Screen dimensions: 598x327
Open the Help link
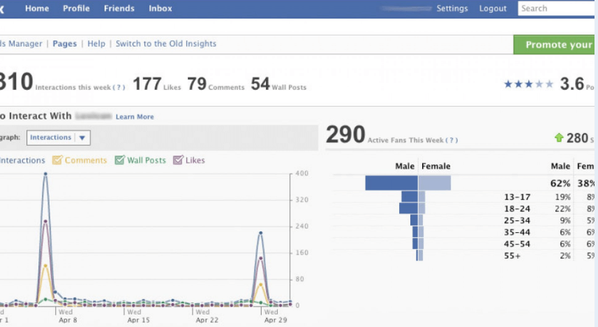click(x=96, y=43)
